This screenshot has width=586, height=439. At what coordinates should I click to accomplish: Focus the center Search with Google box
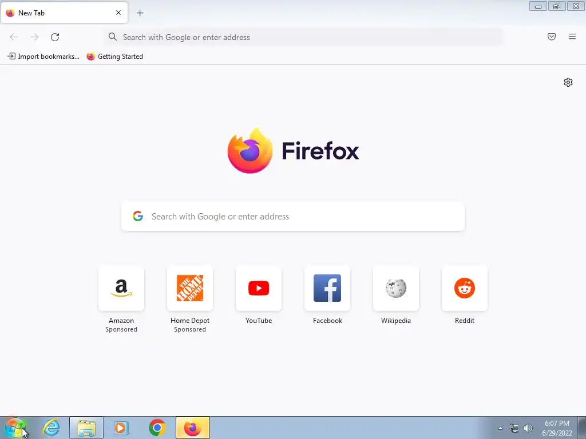pyautogui.click(x=293, y=217)
